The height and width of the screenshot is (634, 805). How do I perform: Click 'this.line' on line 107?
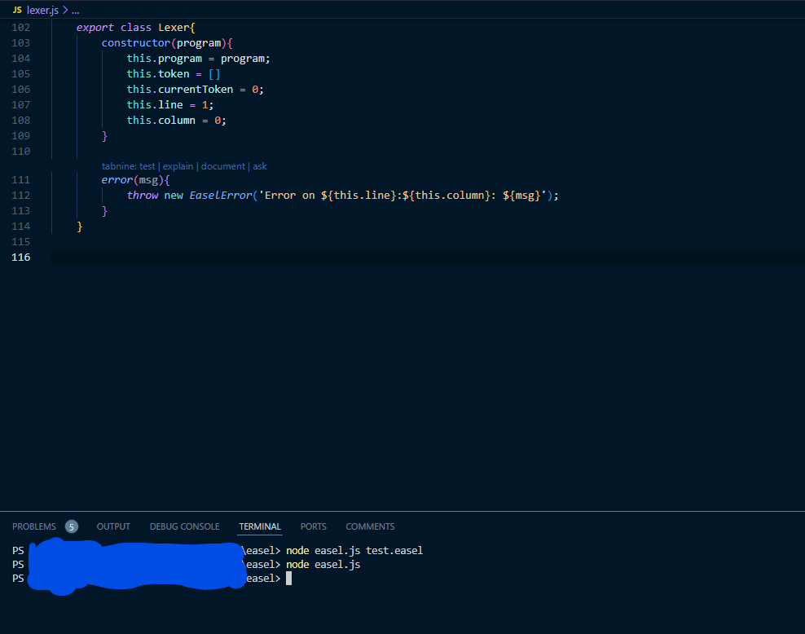[155, 105]
